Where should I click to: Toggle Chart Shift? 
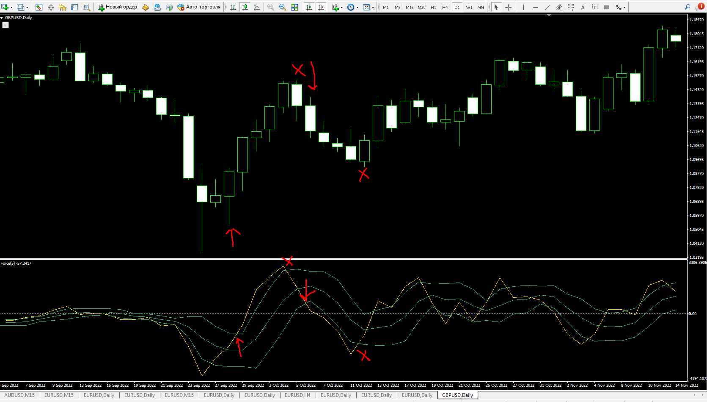[321, 7]
